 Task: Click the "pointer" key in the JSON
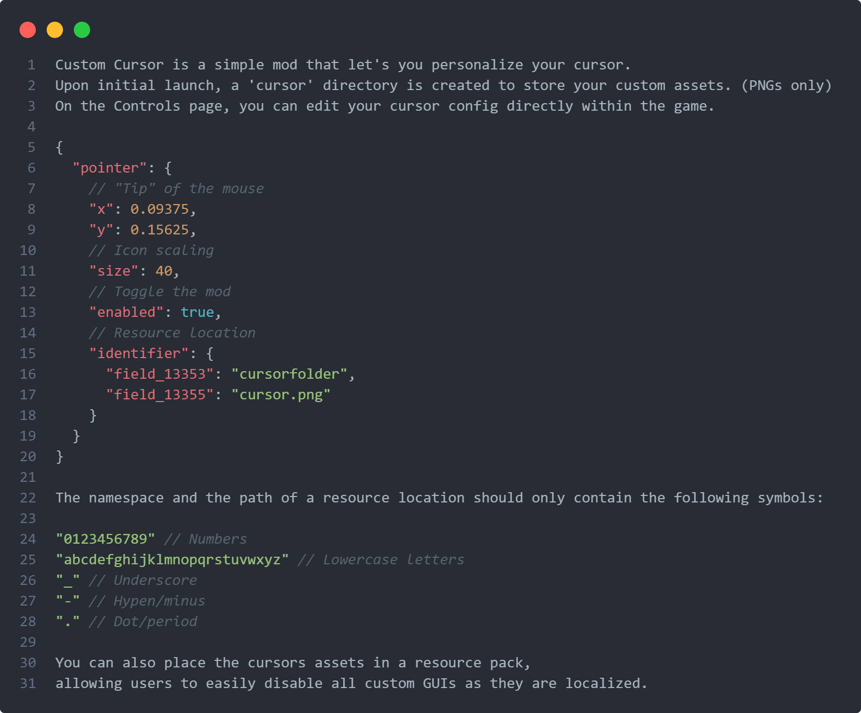110,168
